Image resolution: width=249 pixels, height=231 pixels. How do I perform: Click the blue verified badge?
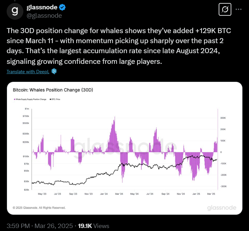point(62,7)
